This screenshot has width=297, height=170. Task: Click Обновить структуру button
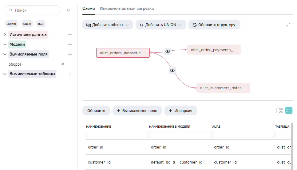[x=214, y=25]
